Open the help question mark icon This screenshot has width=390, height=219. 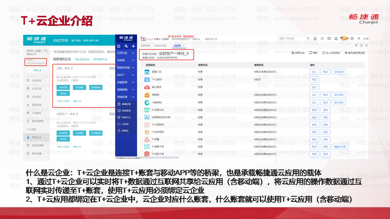(x=352, y=39)
